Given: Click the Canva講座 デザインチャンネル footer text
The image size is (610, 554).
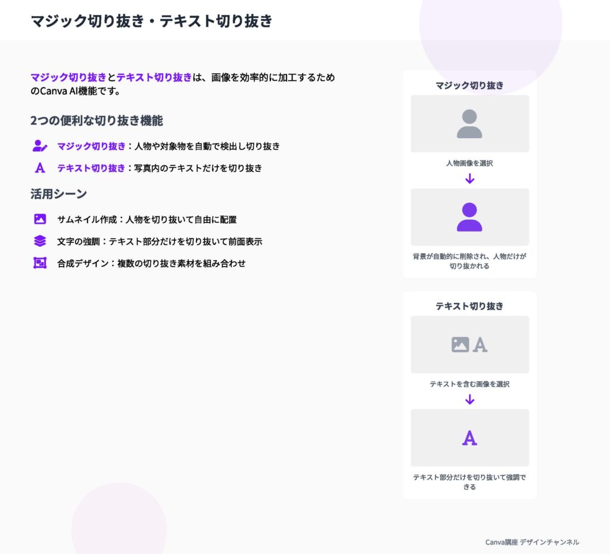Looking at the screenshot, I should pyautogui.click(x=532, y=542).
